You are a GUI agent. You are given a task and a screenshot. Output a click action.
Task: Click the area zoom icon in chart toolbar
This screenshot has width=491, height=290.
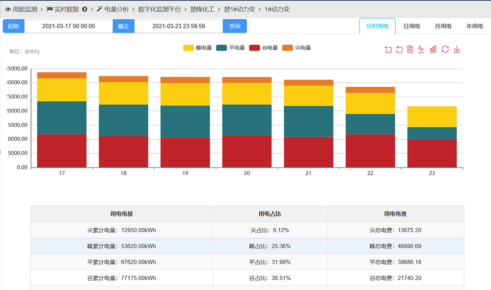[x=388, y=49]
